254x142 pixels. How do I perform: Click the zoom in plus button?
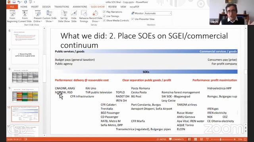pyautogui.click(x=235, y=139)
